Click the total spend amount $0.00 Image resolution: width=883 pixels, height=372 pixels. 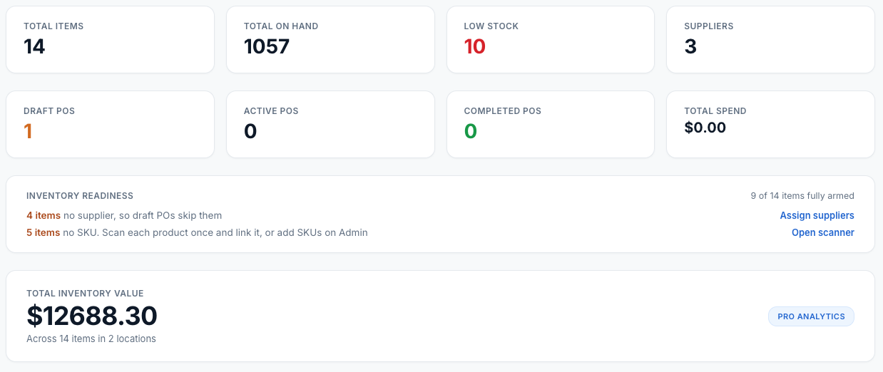(x=705, y=128)
